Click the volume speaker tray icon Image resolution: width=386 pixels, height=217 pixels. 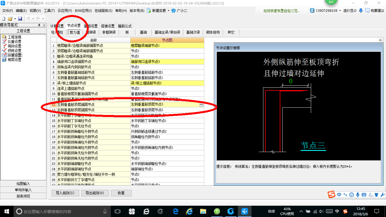coord(322,211)
